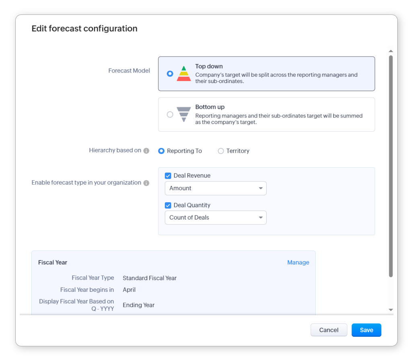Uncheck the Deal Revenue checkbox
Viewport: 415px width, 364px height.
(x=168, y=176)
